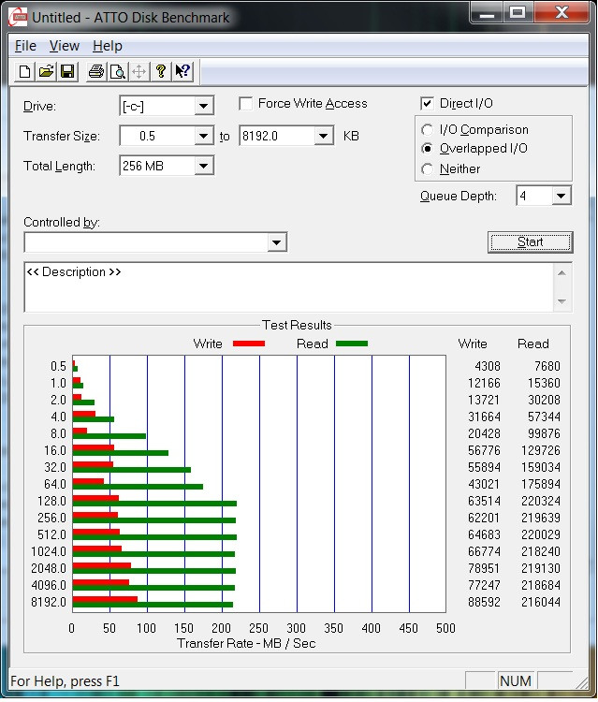
Task: Uncheck the Direct I/O checkbox
Action: coord(428,104)
